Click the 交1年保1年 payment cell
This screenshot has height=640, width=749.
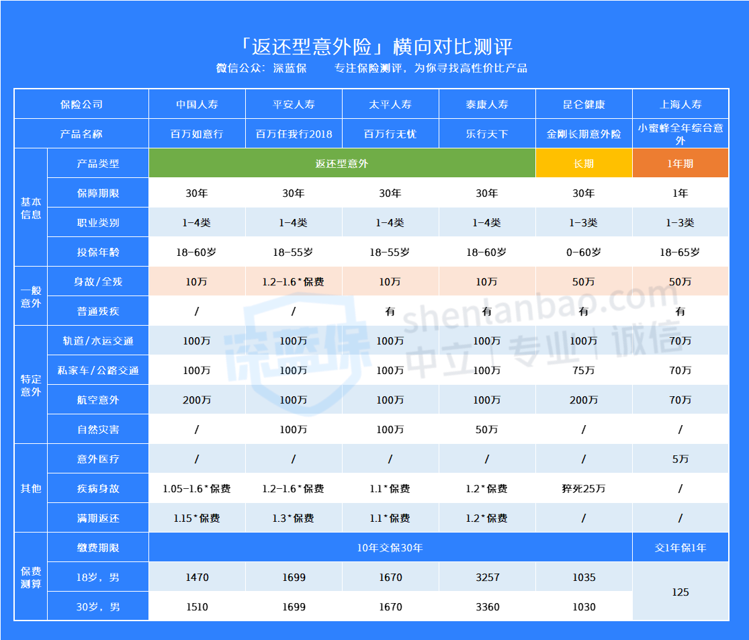pyautogui.click(x=680, y=548)
